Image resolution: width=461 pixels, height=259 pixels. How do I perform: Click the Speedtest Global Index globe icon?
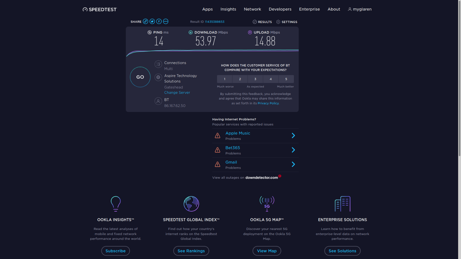[x=191, y=204]
